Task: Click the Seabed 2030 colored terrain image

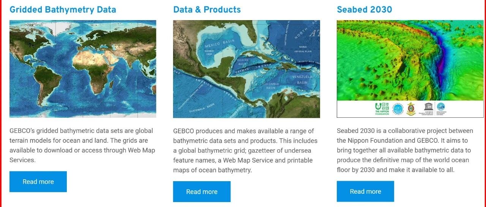Action: 410,61
